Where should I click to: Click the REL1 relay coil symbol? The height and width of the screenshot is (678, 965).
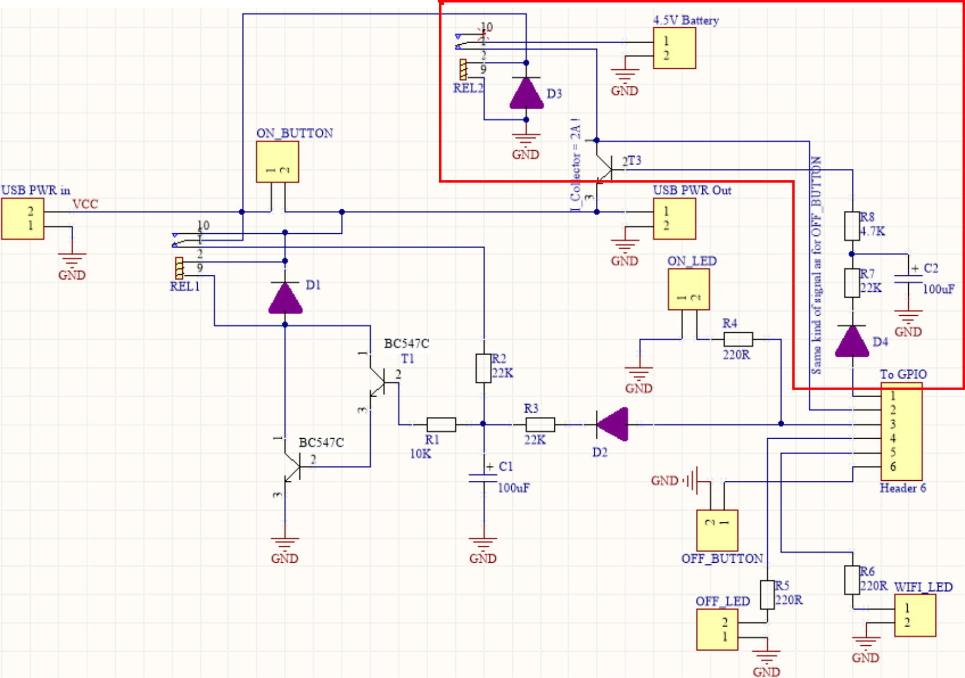pos(179,268)
